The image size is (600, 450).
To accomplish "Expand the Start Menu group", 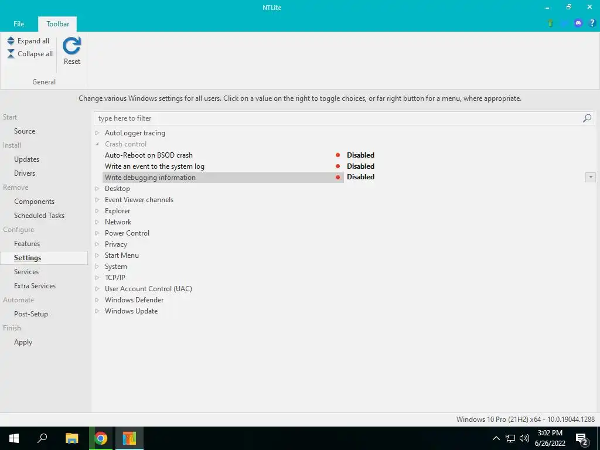I will coord(97,255).
